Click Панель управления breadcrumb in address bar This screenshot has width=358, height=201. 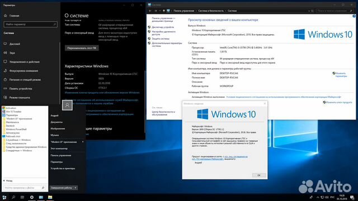[x=184, y=11]
